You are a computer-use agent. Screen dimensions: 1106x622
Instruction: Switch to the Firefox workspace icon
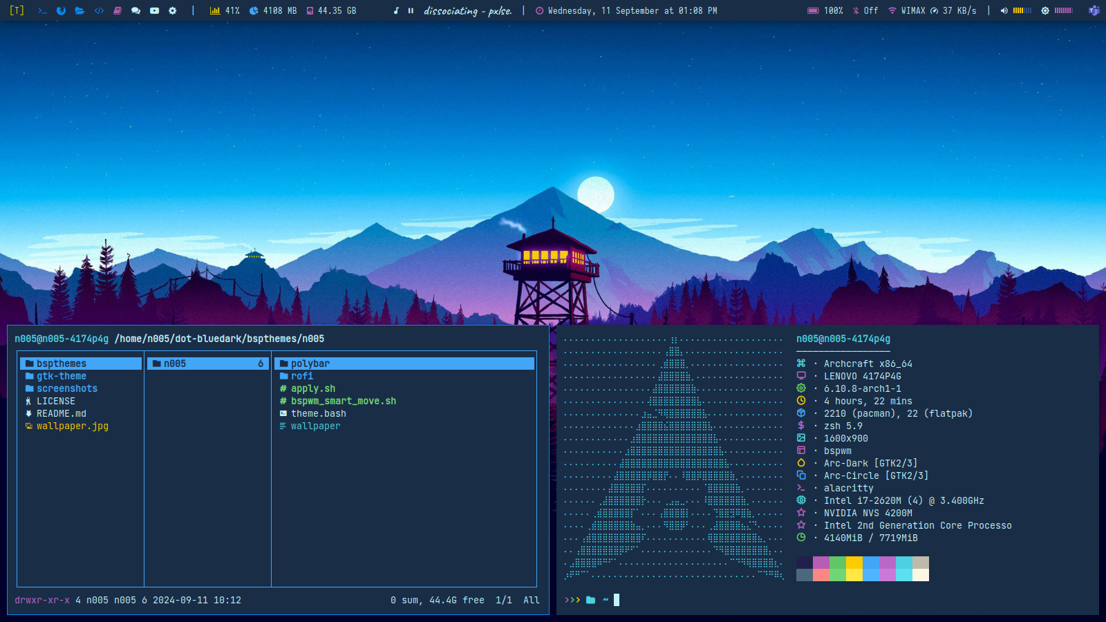point(62,10)
